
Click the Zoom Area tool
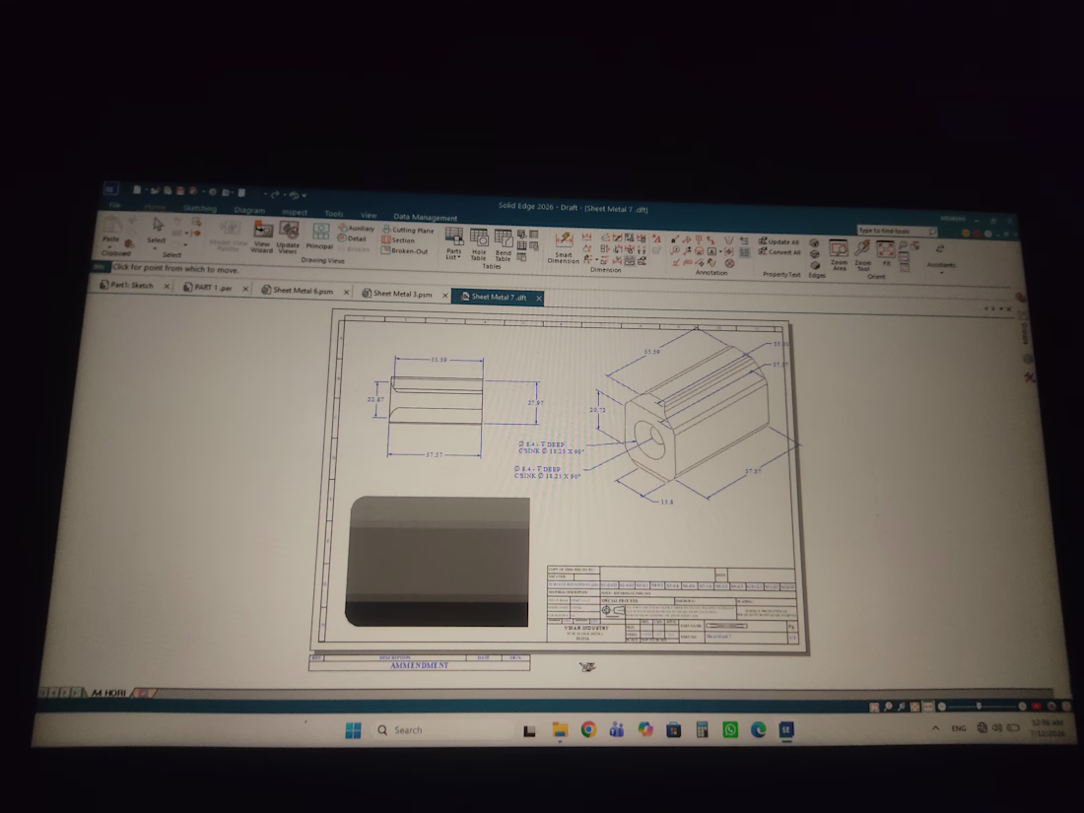click(839, 255)
